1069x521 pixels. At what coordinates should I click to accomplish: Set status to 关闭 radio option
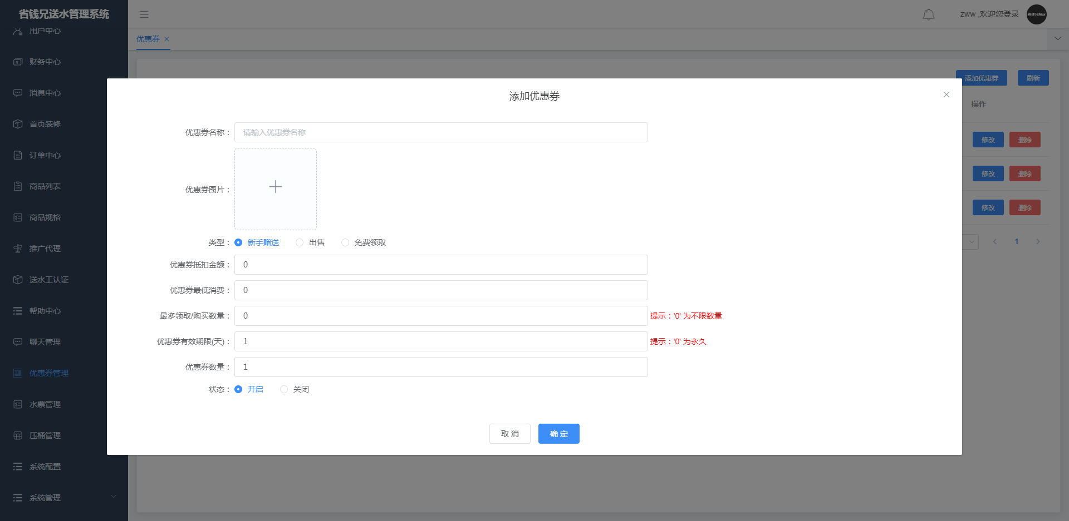coord(284,389)
